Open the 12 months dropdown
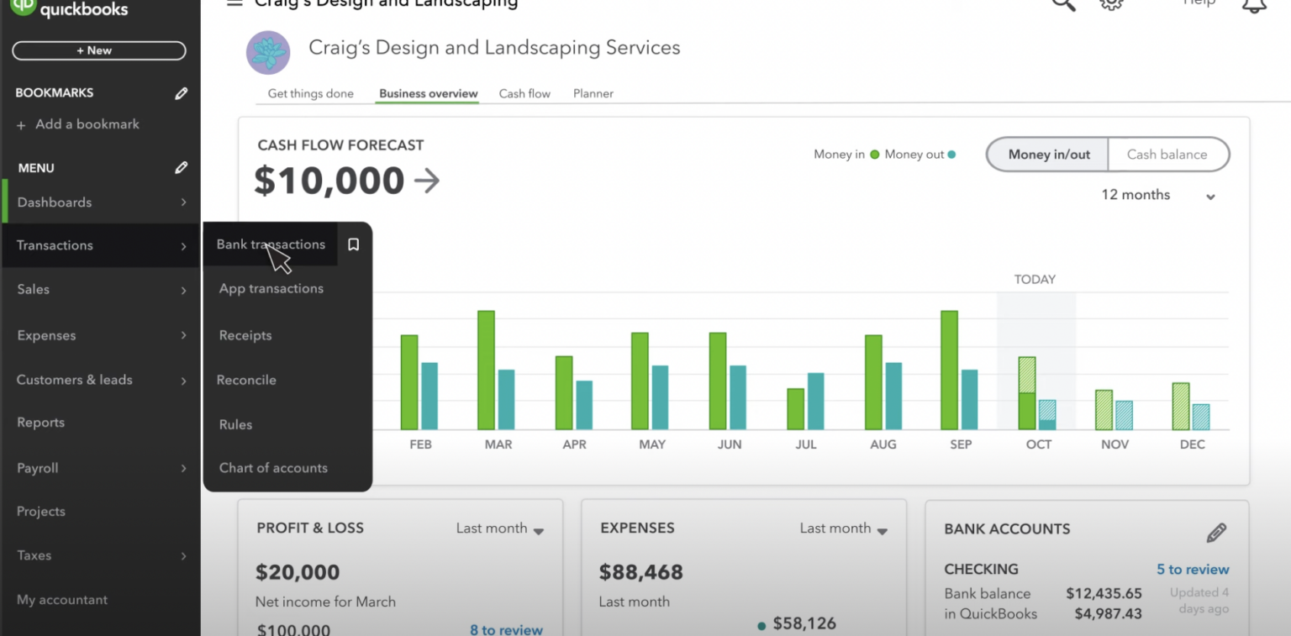This screenshot has height=636, width=1291. coord(1158,195)
